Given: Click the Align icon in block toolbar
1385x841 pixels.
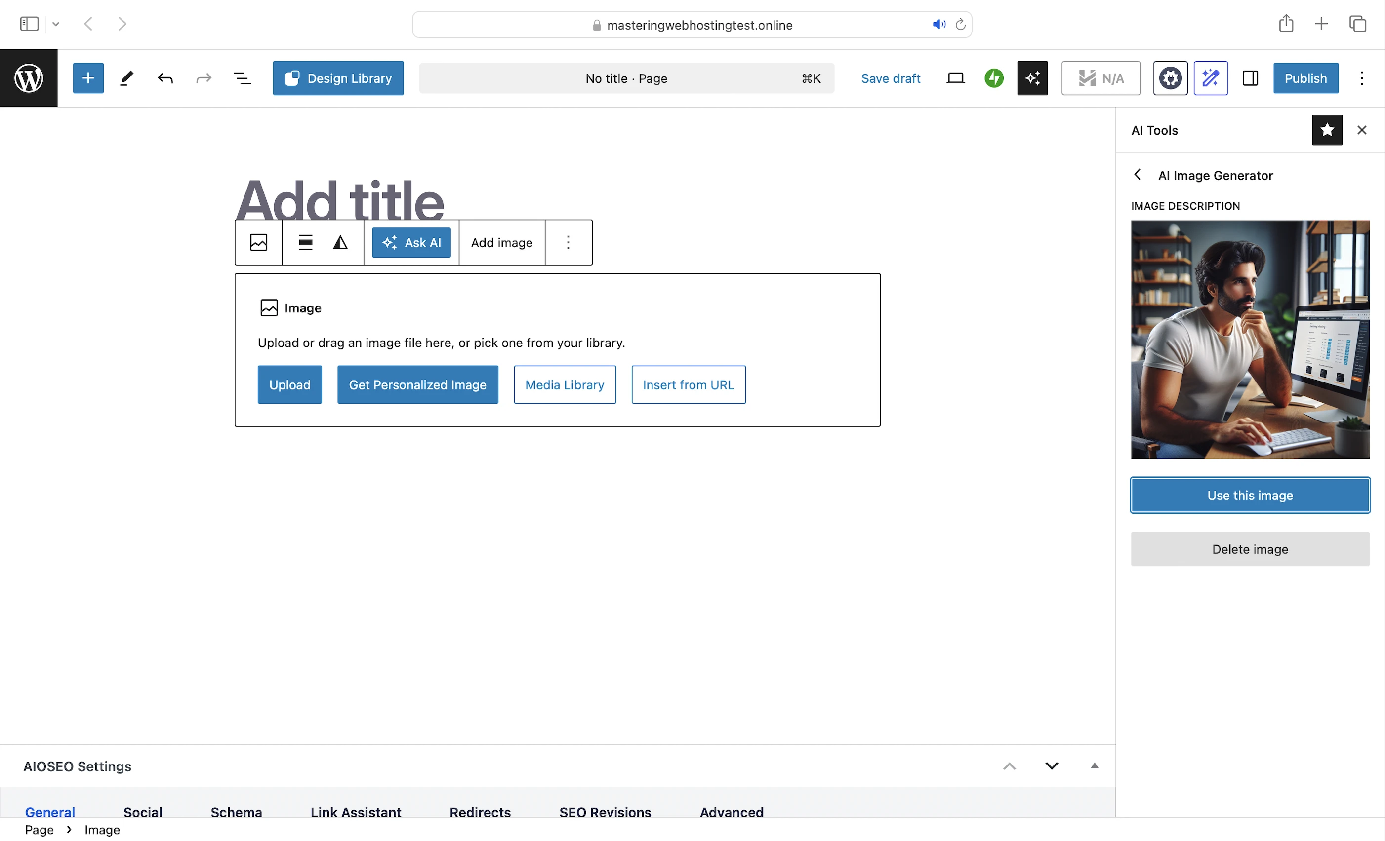Looking at the screenshot, I should click(305, 243).
